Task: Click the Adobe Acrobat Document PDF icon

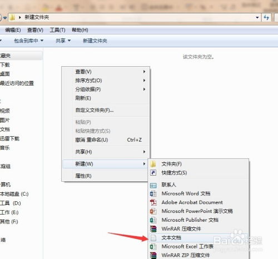Action: [153, 202]
